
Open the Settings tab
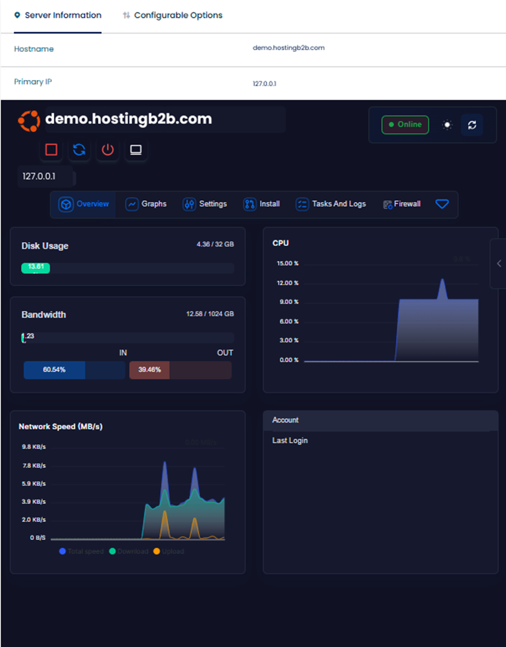205,204
